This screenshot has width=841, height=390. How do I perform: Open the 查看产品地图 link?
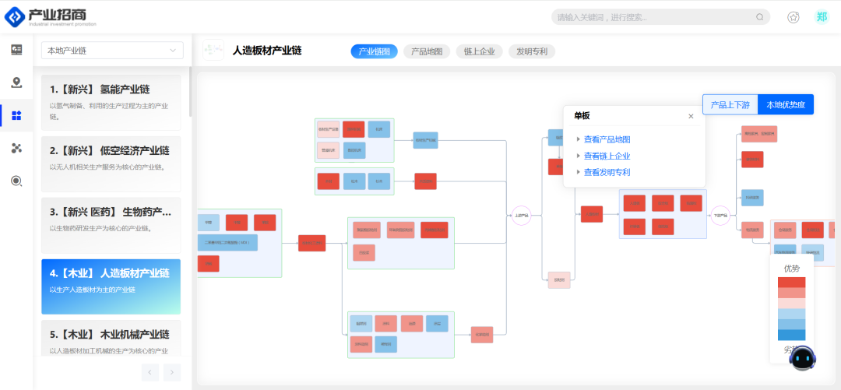607,139
